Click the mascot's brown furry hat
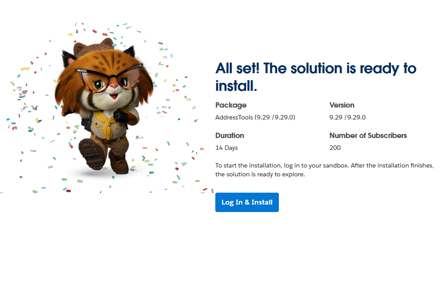 click(x=94, y=48)
